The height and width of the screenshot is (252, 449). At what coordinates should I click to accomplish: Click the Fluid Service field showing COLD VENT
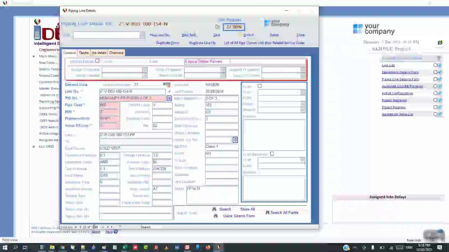tap(136, 148)
